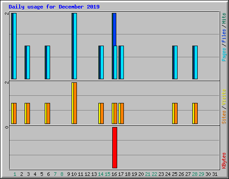Click day label '1' on the x-axis
This screenshot has height=179, width=229.
(x=15, y=174)
